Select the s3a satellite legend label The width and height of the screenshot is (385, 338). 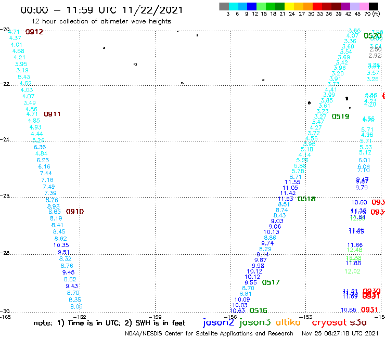pos(358,322)
